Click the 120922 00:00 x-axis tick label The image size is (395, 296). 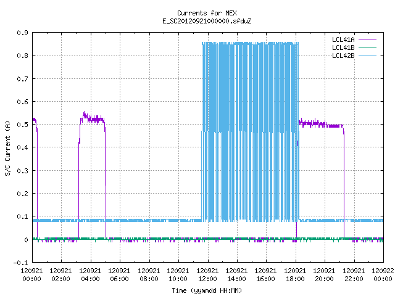(x=383, y=275)
